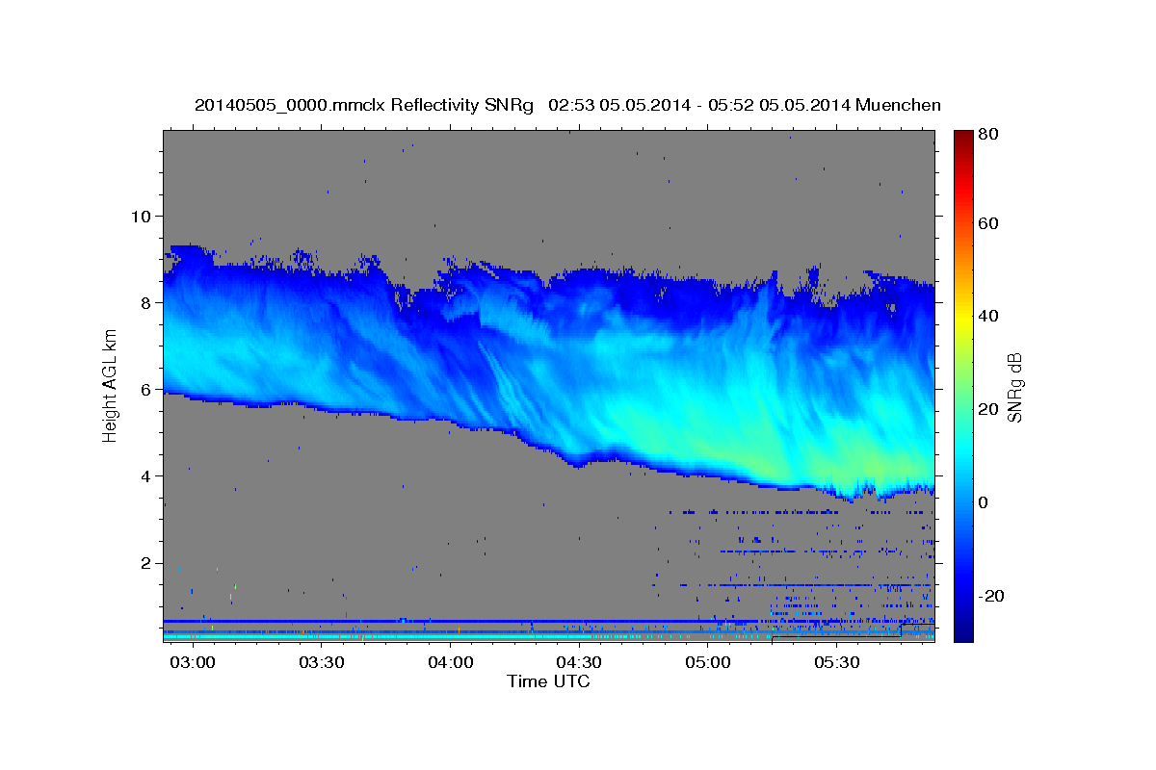
Task: Click the 6 km height tick label
Action: pyautogui.click(x=145, y=390)
